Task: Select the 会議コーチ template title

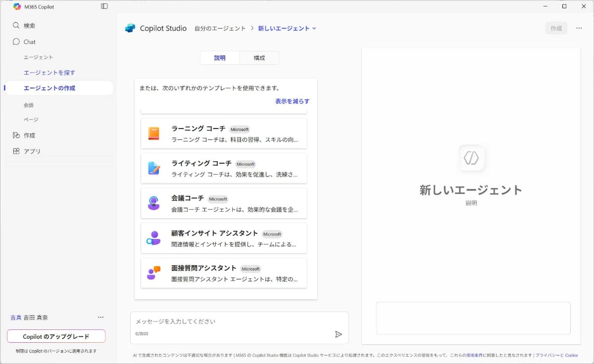Action: click(188, 198)
